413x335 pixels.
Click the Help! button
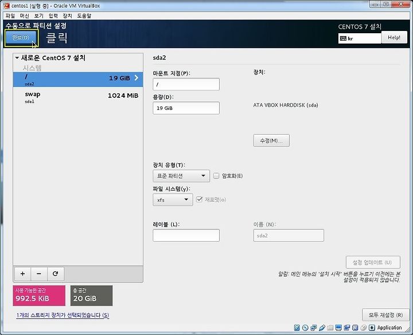click(394, 37)
